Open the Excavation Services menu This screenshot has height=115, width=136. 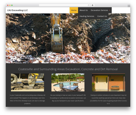click(x=99, y=10)
